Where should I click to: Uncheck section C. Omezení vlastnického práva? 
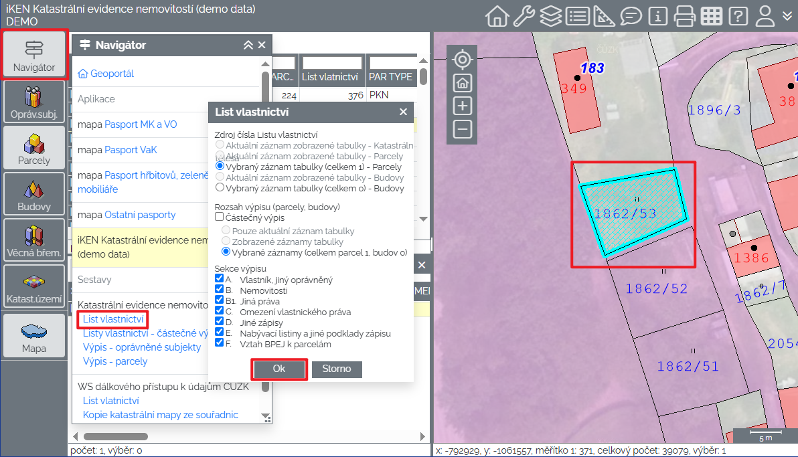[219, 312]
